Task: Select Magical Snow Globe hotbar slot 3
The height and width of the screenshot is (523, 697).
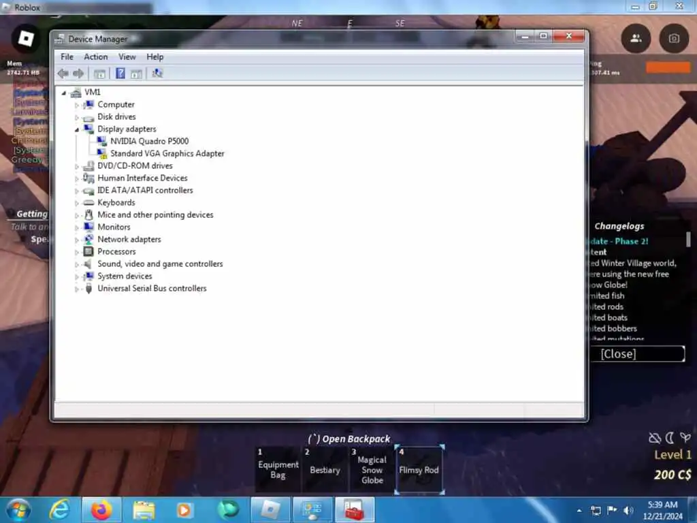Action: tap(372, 469)
